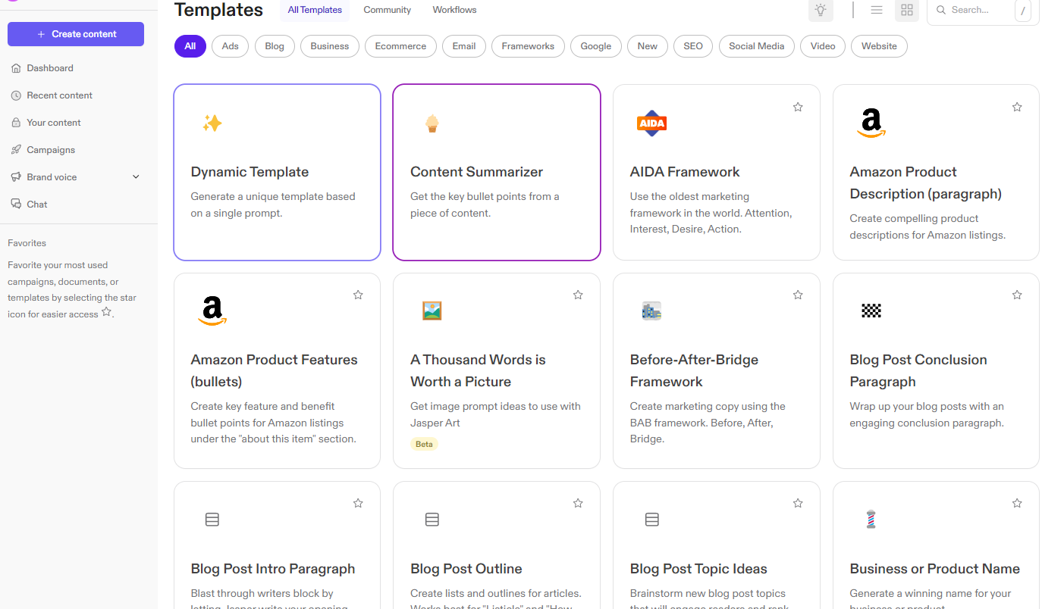Click the ice cream icon on Content Summarizer
Viewport: 1042px width, 609px height.
tap(432, 123)
